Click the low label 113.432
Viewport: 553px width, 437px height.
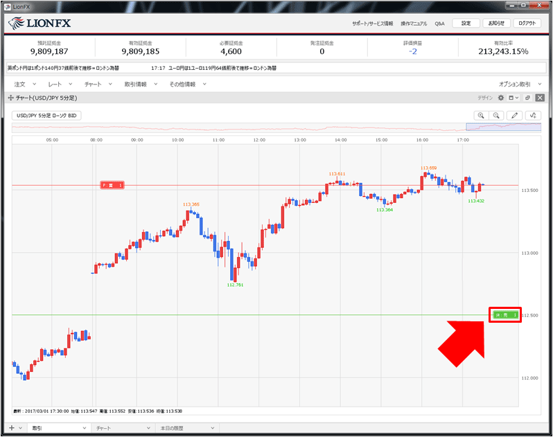(476, 201)
